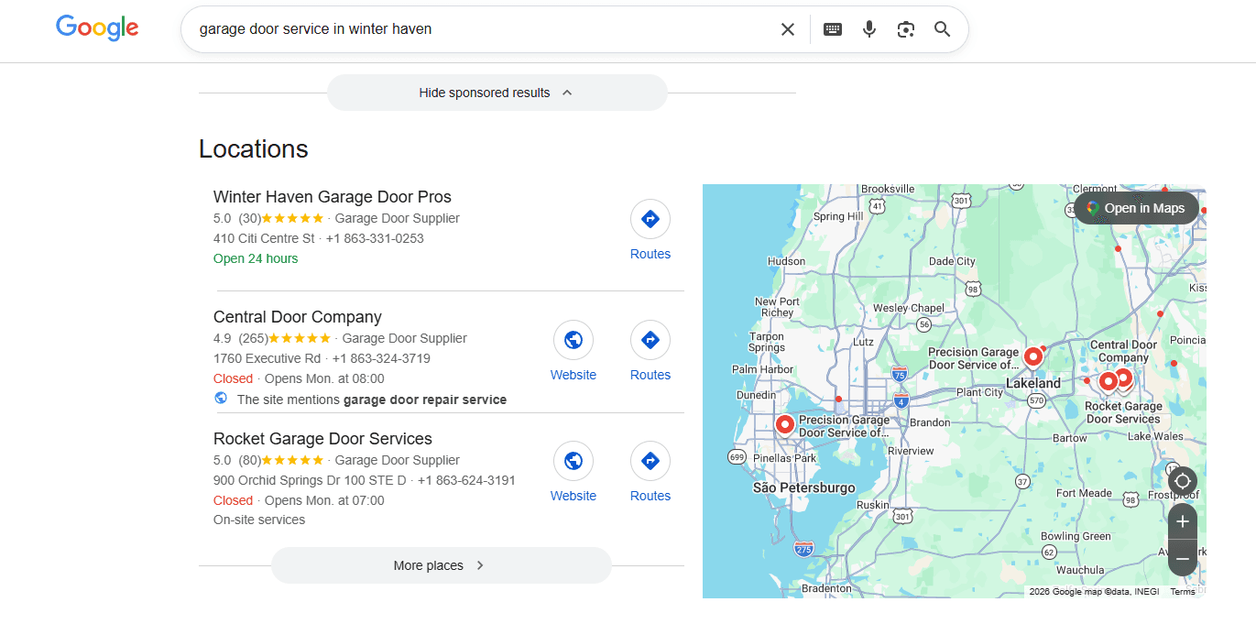This screenshot has width=1256, height=624.
Task: Open the Website icon for Central Door Company
Action: pos(573,339)
